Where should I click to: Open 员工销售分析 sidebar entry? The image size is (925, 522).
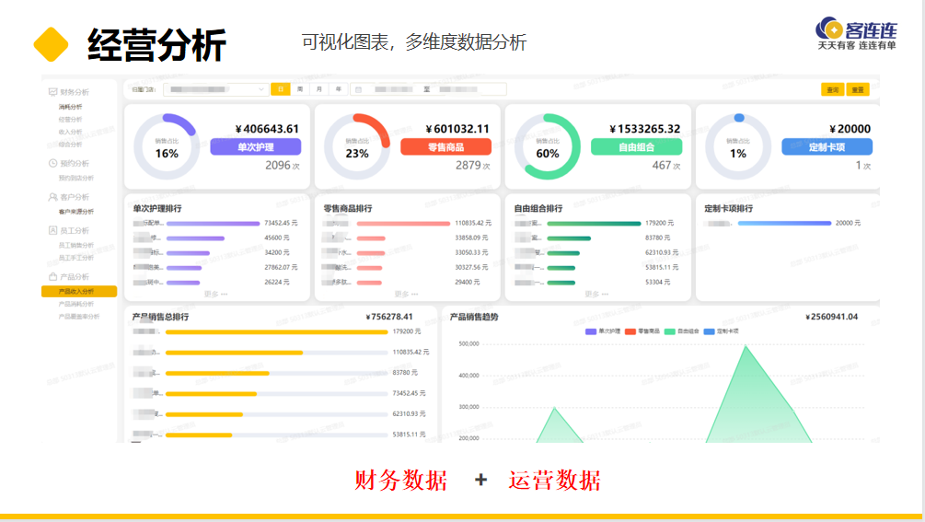click(x=76, y=245)
